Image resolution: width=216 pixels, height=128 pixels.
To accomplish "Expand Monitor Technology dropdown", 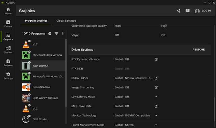I will (x=156, y=116).
